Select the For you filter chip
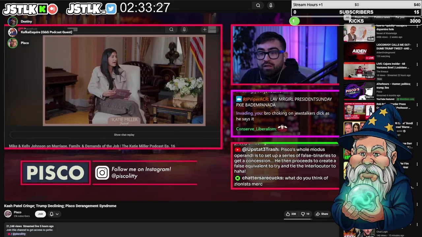Screen dimensions: 422x237 point(400,17)
